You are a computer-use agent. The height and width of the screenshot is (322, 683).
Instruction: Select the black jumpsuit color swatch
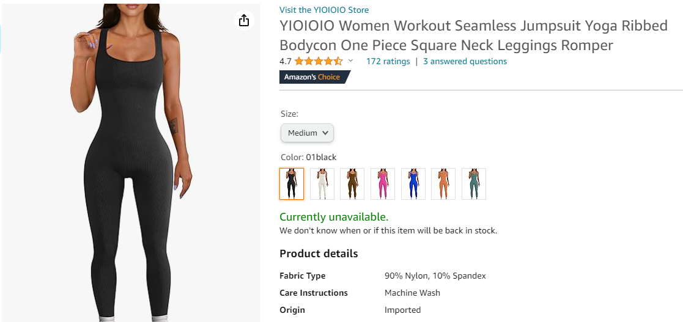pos(292,184)
